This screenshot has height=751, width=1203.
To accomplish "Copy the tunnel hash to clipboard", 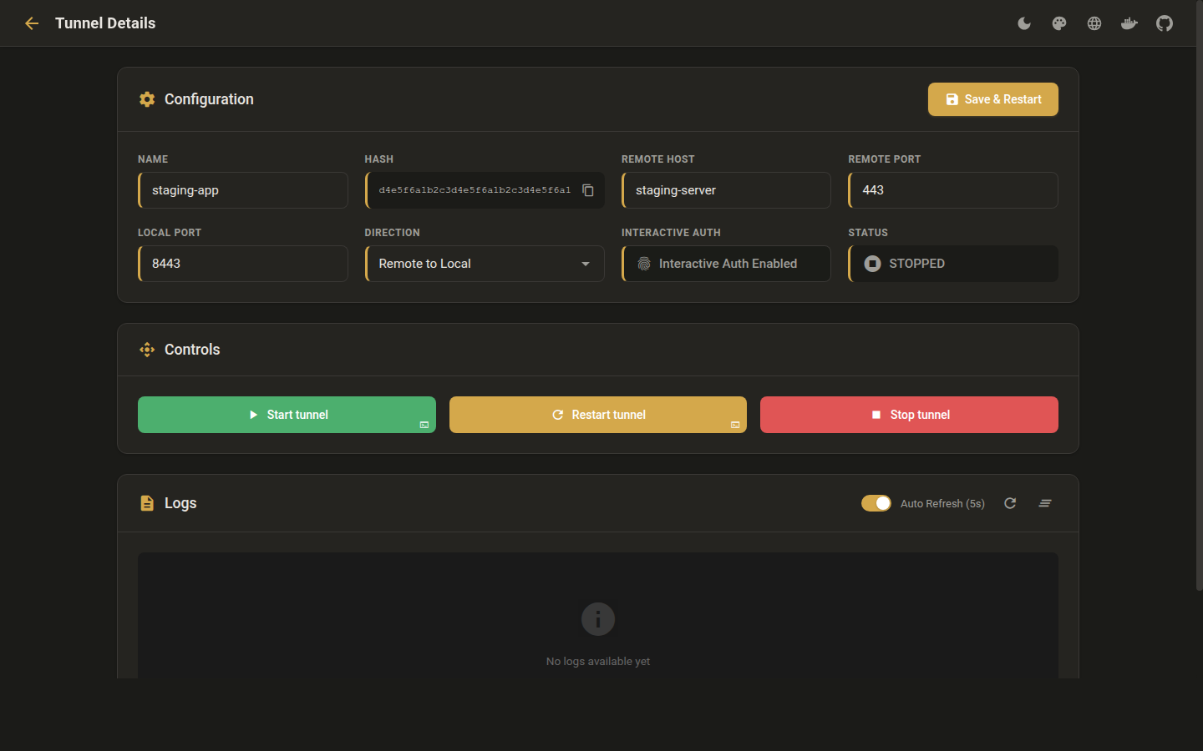I will [588, 190].
